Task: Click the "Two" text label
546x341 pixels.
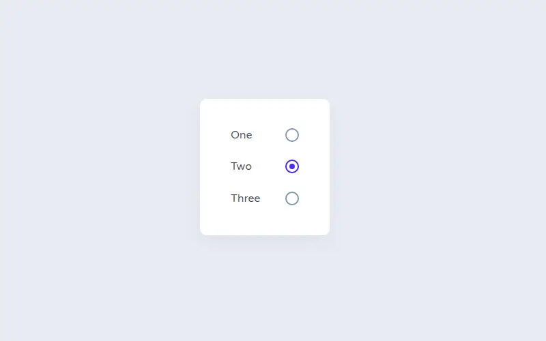Action: point(241,166)
